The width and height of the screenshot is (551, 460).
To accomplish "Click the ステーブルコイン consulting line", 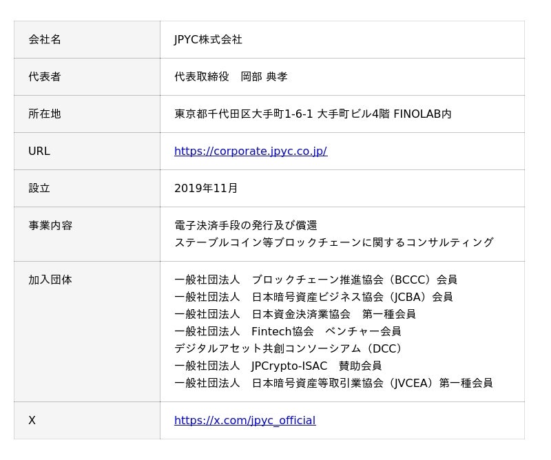I will click(333, 243).
